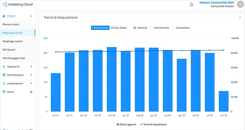
Task: Open the notifications bell
Action: point(192,4)
